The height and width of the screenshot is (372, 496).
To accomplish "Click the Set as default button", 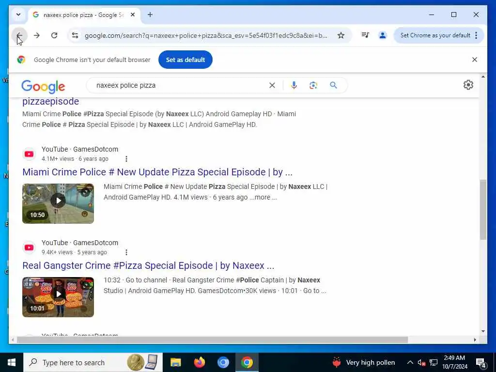I will click(x=186, y=60).
